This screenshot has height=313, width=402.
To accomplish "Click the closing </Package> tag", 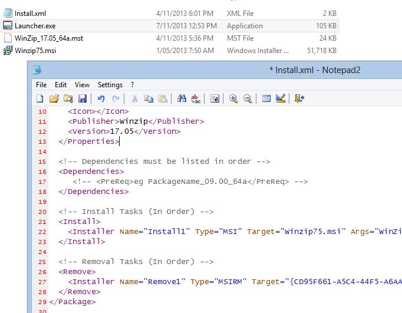I will pyautogui.click(x=73, y=302).
